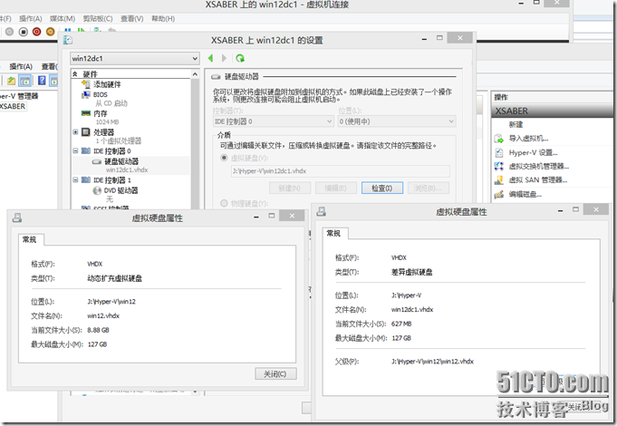Select 常规 tab in win12dc1.vhdx properties
The height and width of the screenshot is (426, 617).
[x=335, y=234]
